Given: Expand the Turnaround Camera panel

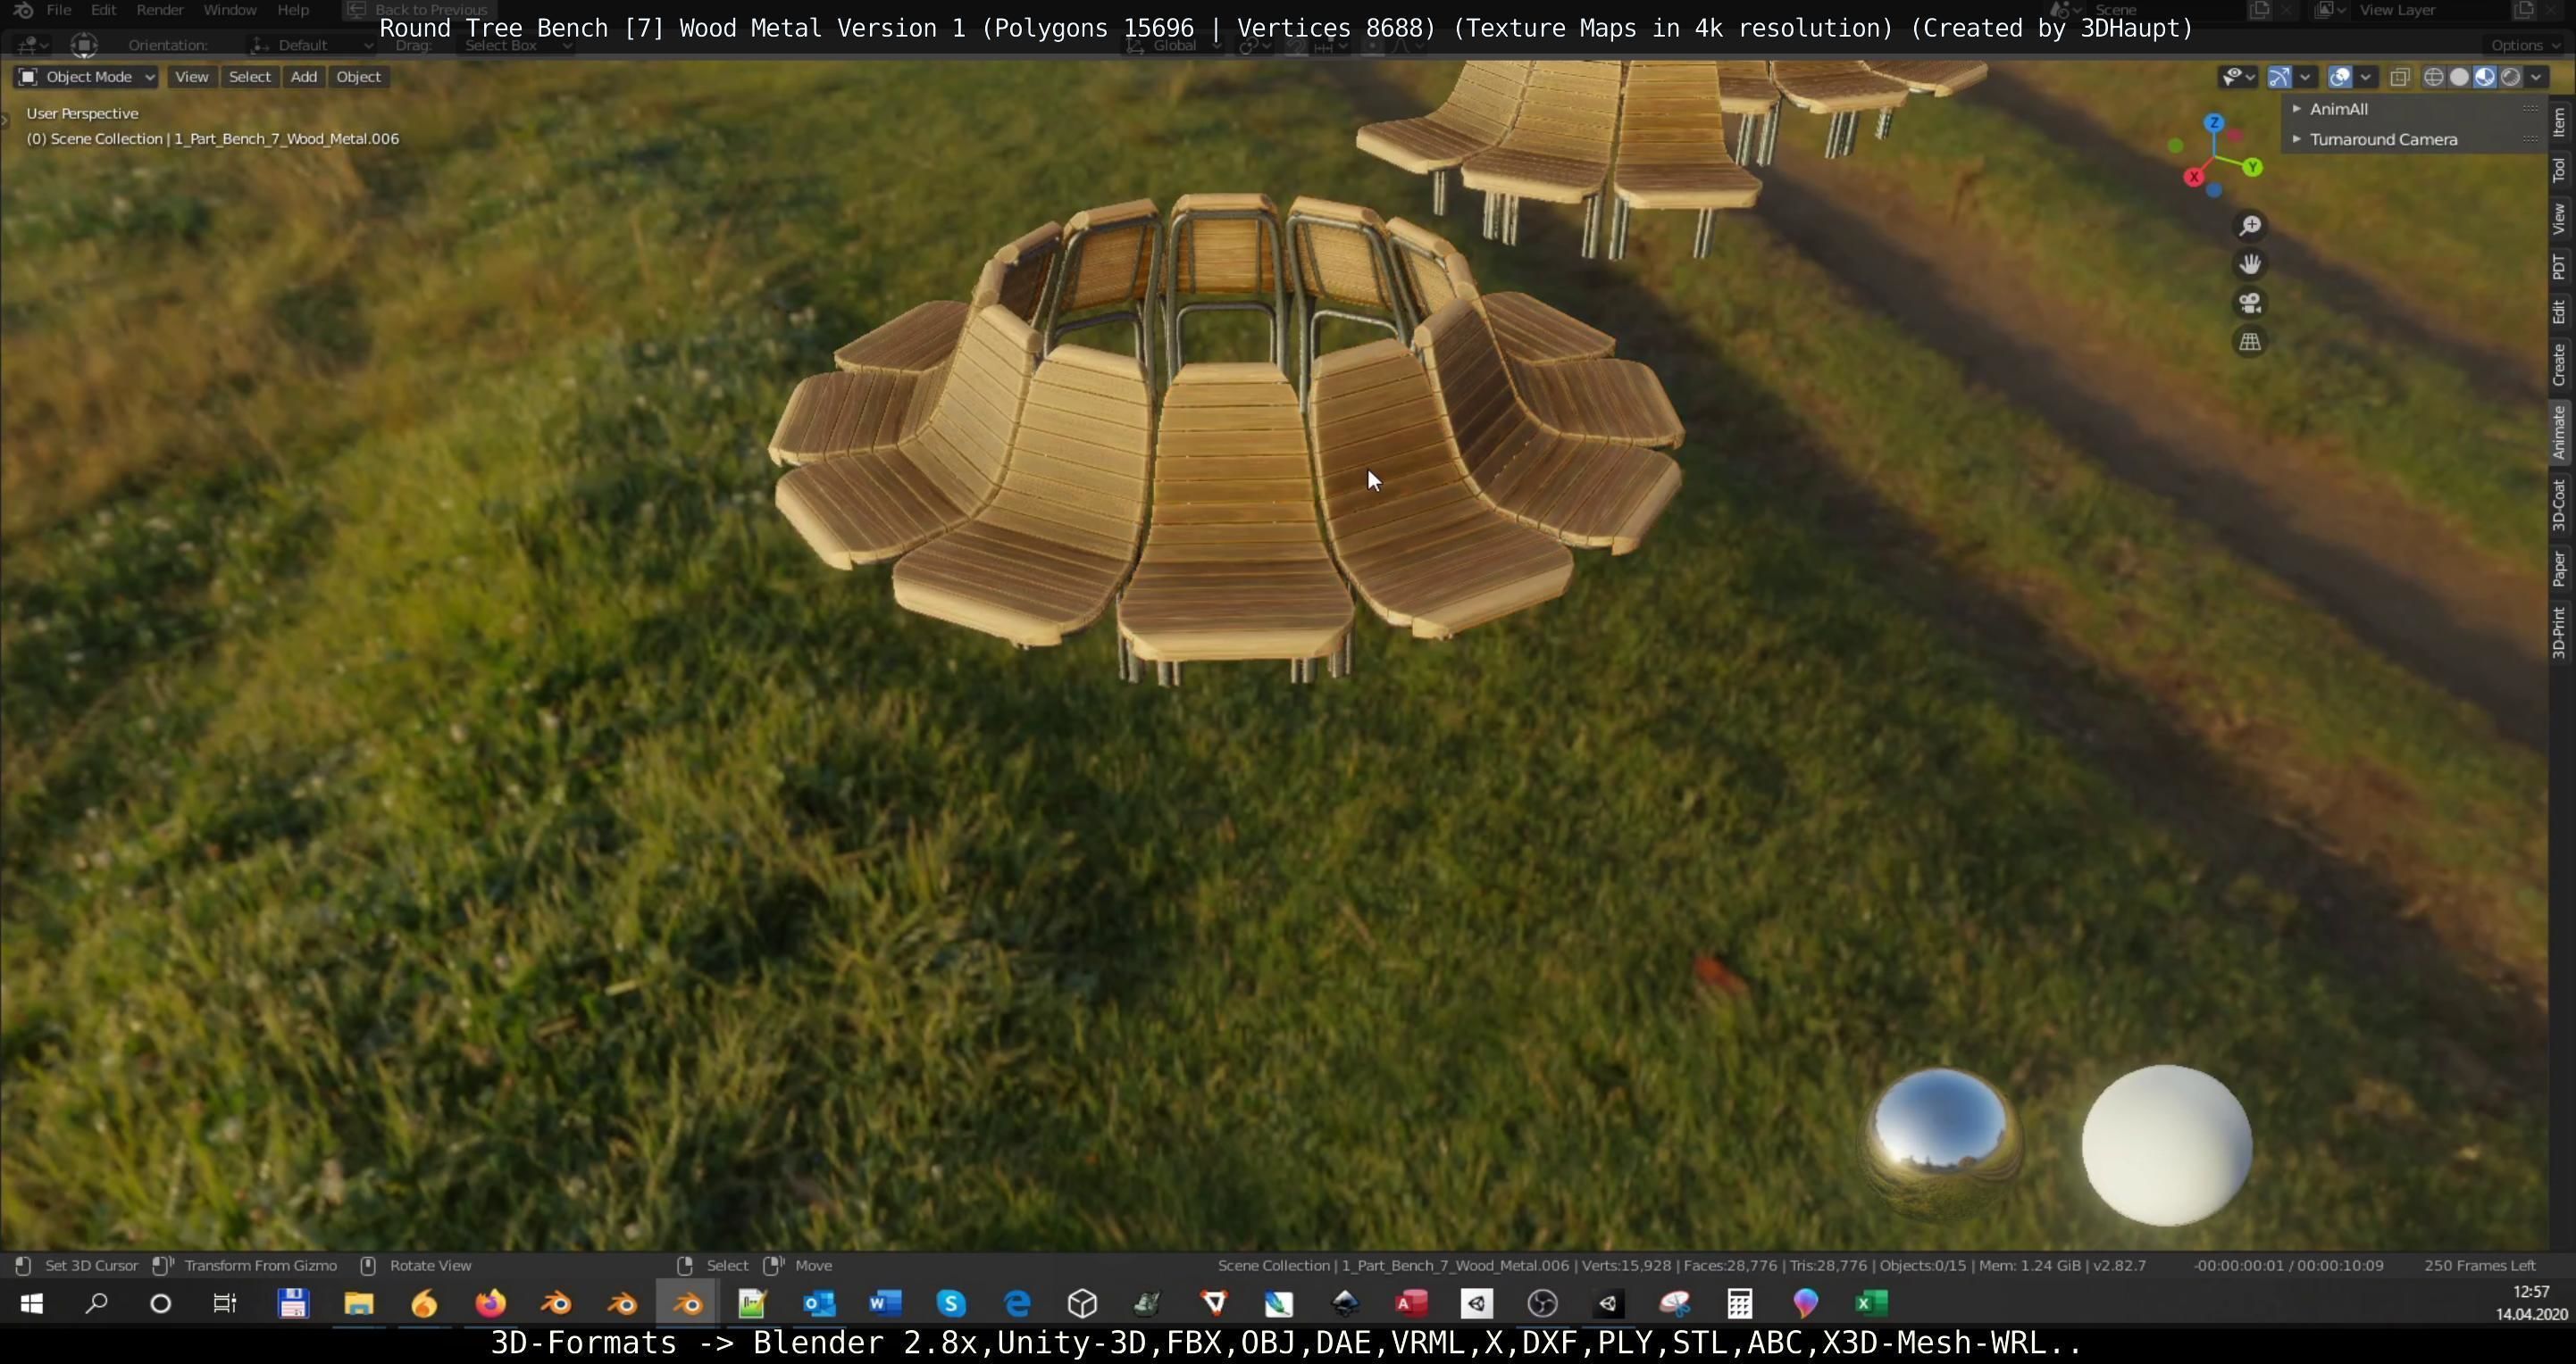Looking at the screenshot, I should pyautogui.click(x=2382, y=140).
